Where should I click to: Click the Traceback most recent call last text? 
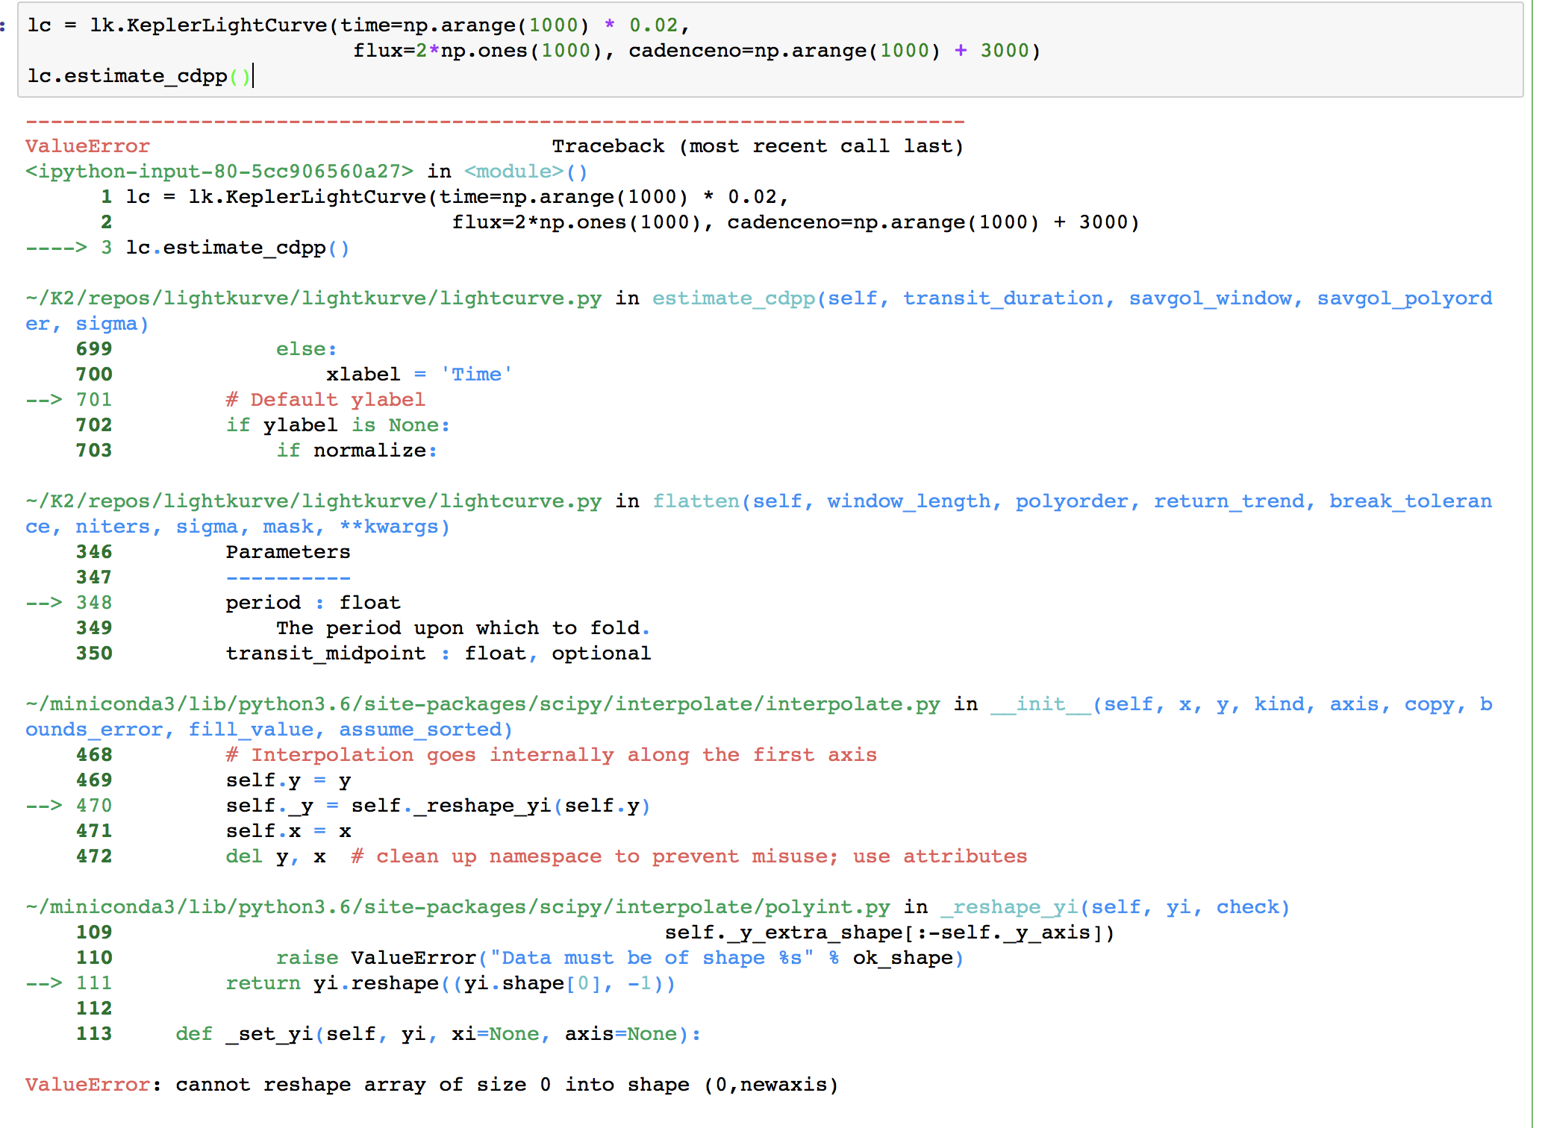tap(758, 145)
